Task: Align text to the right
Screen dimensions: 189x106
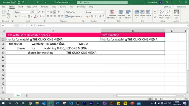Action: point(55,16)
